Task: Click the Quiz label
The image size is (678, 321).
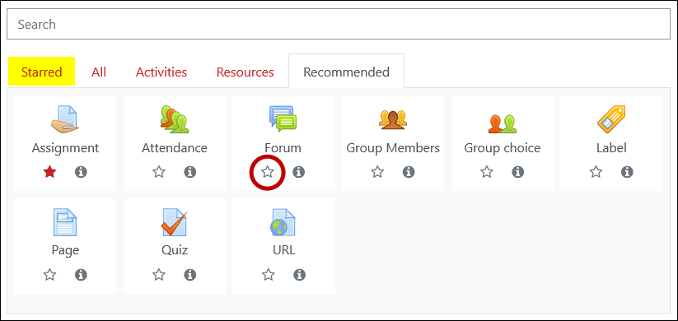Action: 175,250
